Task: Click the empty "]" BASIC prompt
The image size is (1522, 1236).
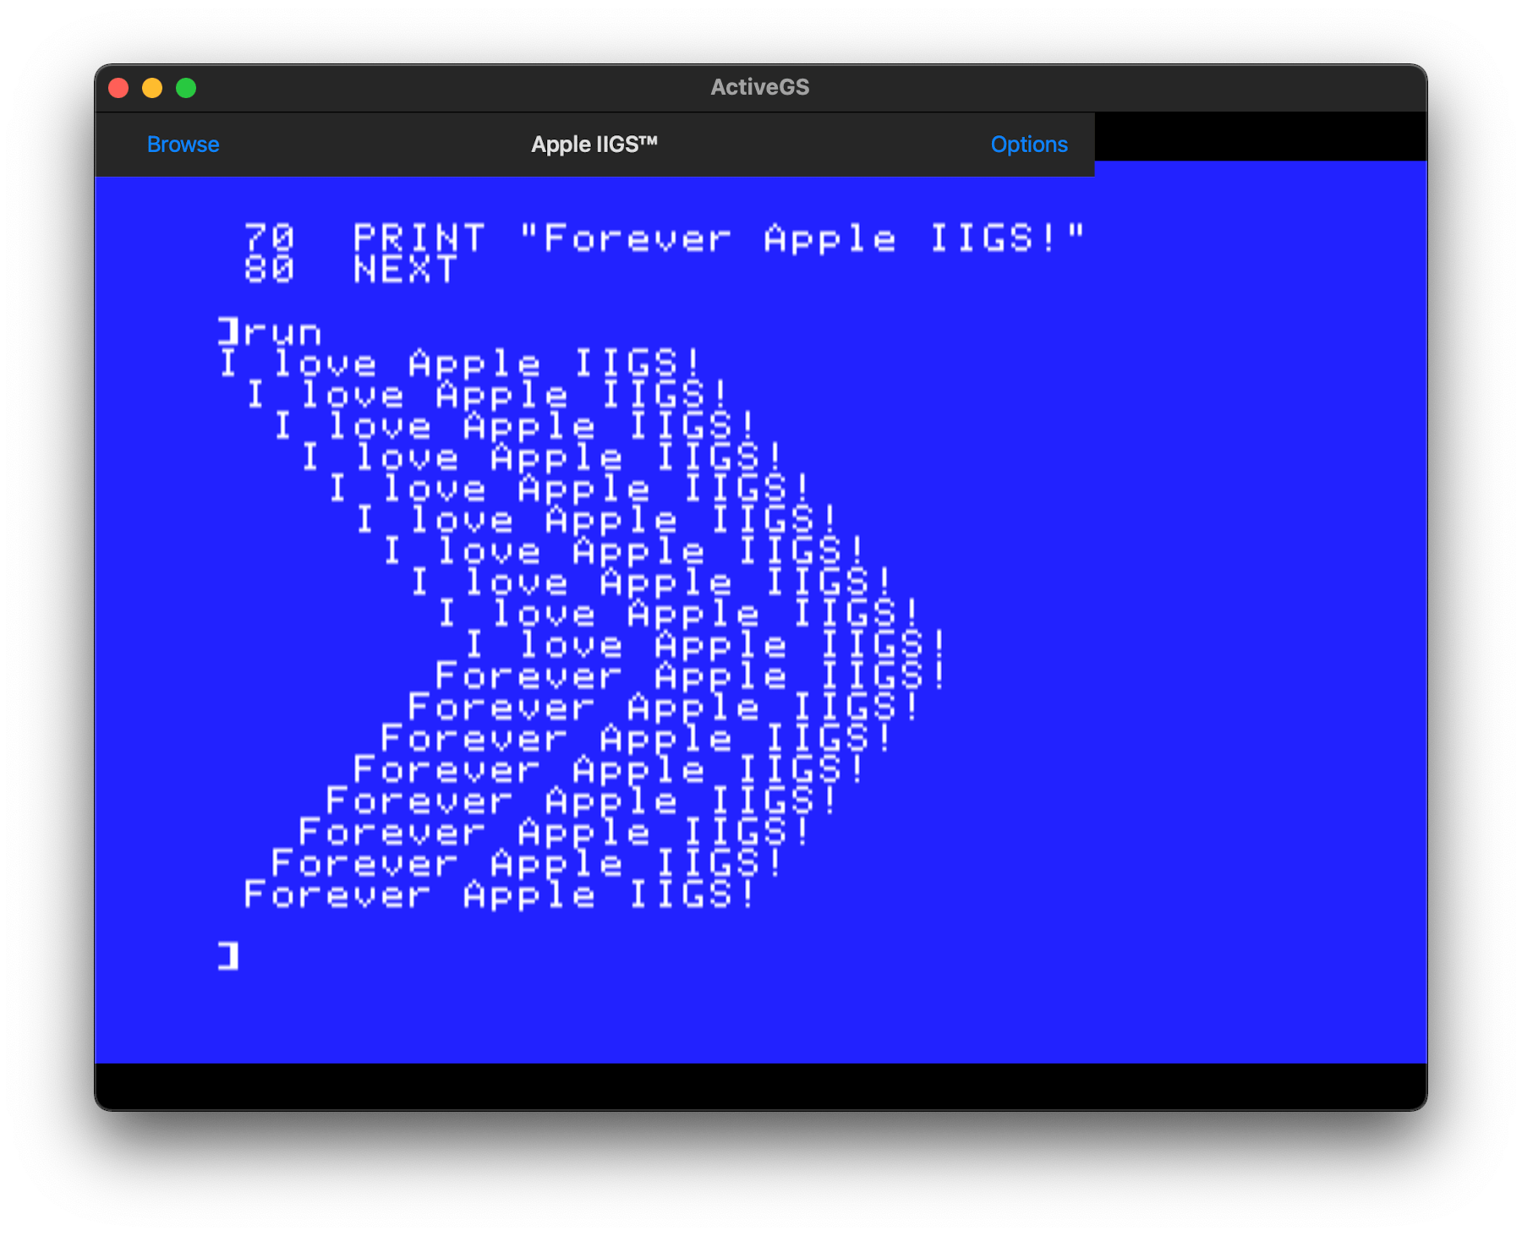Action: click(228, 957)
